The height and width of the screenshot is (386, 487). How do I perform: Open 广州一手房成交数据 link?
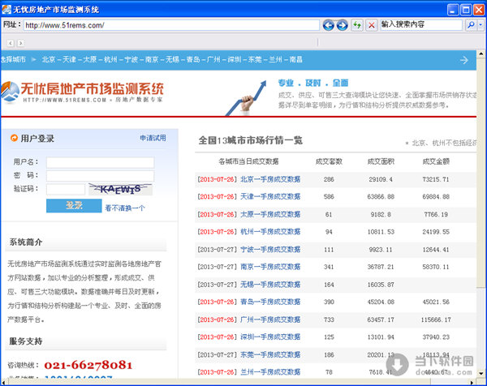[269, 320]
